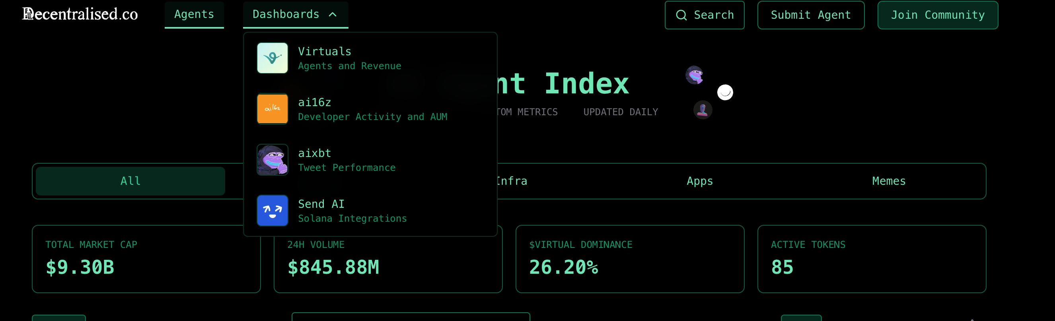Screen dimensions: 1055x321
Task: Click the blue Send AI face icon
Action: click(273, 211)
